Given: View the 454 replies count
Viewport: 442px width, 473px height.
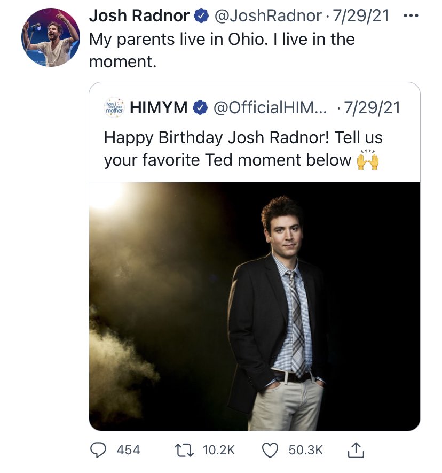Looking at the screenshot, I should click(128, 450).
